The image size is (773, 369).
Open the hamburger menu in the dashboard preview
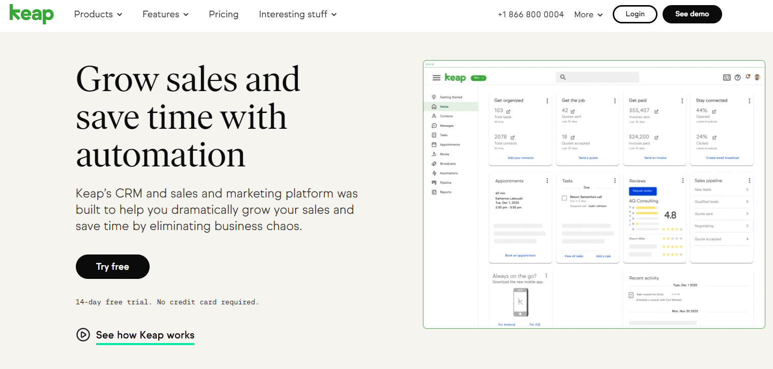click(436, 78)
